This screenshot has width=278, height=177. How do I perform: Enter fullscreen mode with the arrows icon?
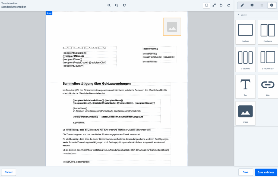pos(214,5)
